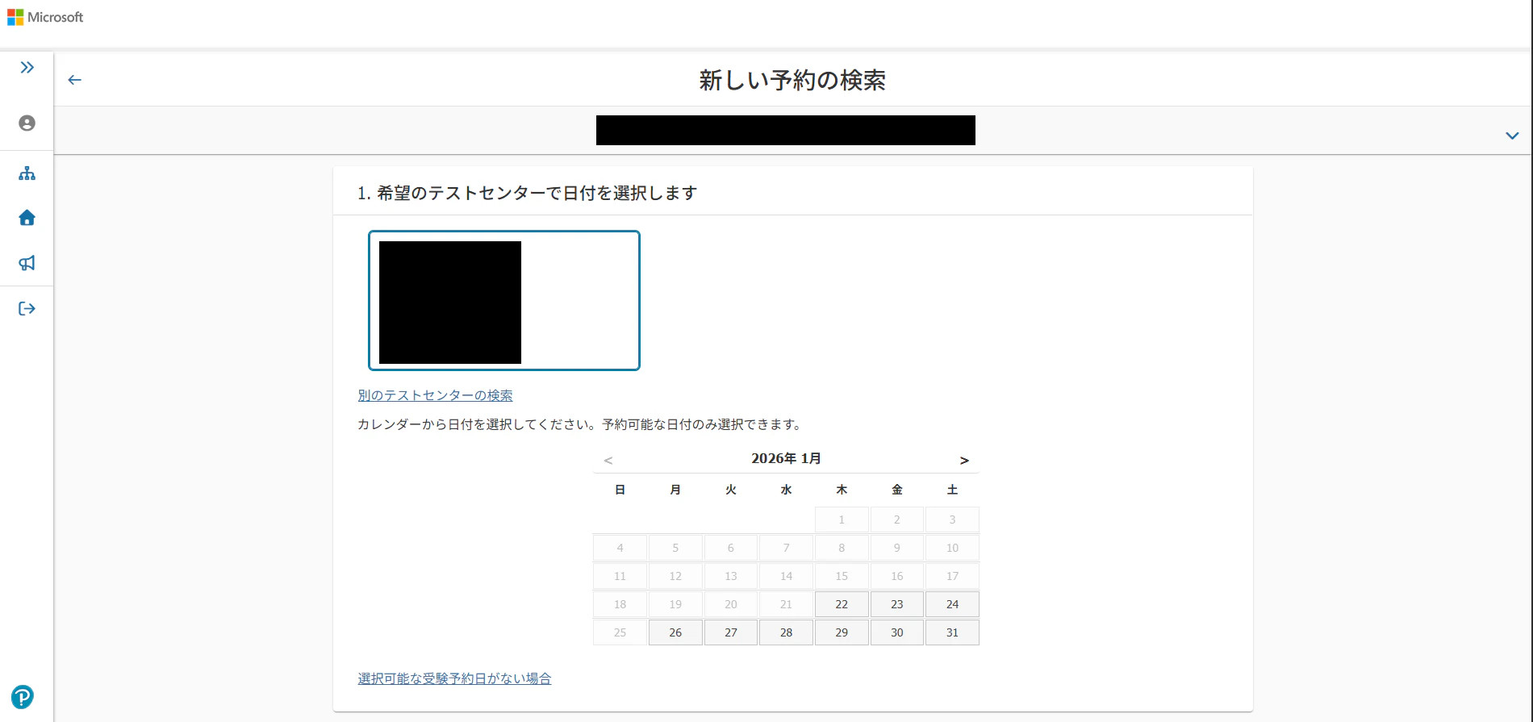Click the 2026年 1月 month heading
This screenshot has width=1533, height=722.
coord(787,458)
